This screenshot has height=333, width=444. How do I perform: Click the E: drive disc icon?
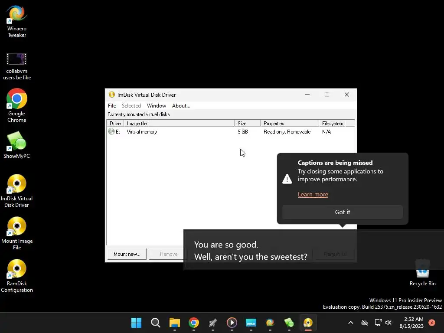point(111,131)
